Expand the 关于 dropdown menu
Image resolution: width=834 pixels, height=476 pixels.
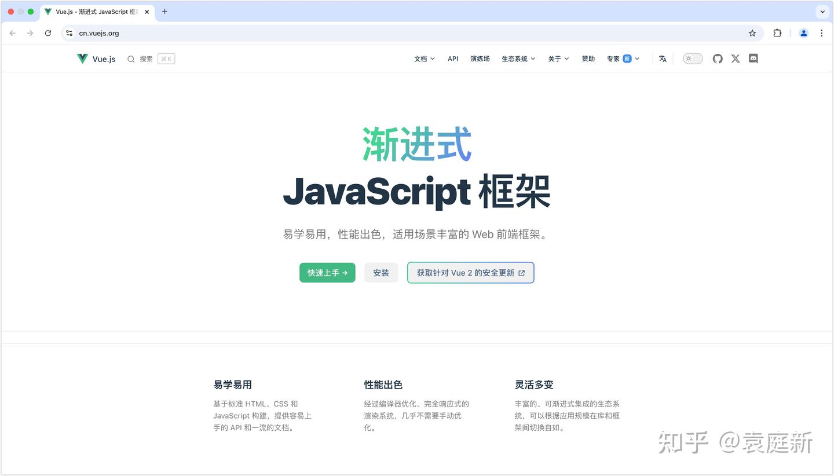[558, 58]
